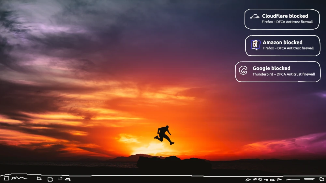The image size is (326, 183).
Task: Click the Google G icon in notification
Action: tap(243, 71)
